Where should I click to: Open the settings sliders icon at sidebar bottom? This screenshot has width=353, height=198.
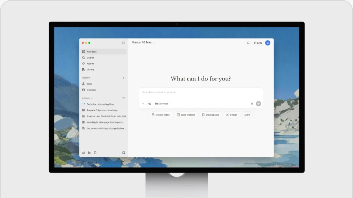click(x=83, y=153)
